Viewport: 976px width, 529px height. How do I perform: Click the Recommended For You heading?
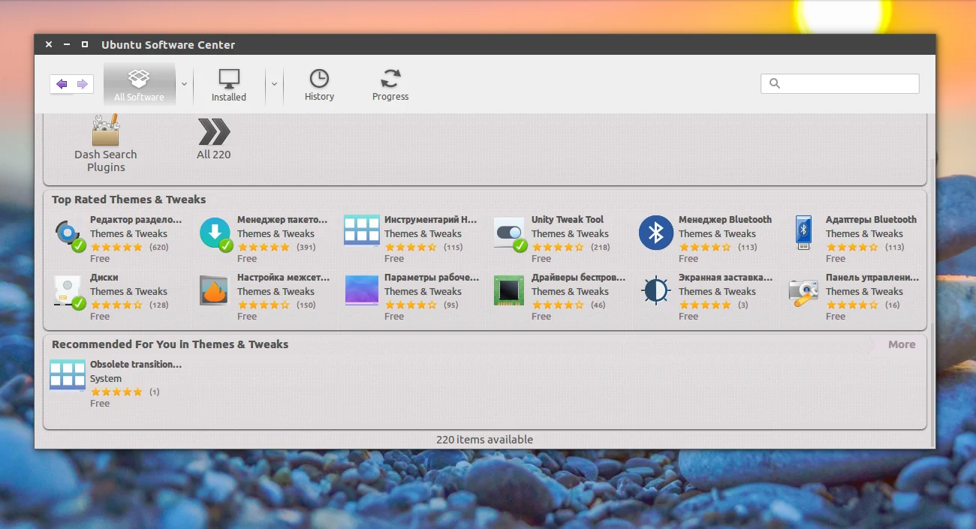tap(170, 344)
